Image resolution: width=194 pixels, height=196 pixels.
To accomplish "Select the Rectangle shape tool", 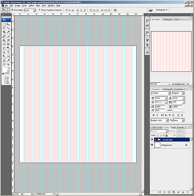I will tap(8, 56).
